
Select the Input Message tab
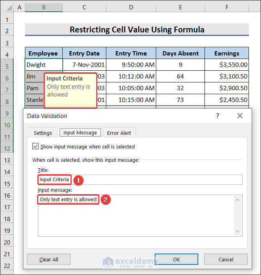(x=80, y=132)
